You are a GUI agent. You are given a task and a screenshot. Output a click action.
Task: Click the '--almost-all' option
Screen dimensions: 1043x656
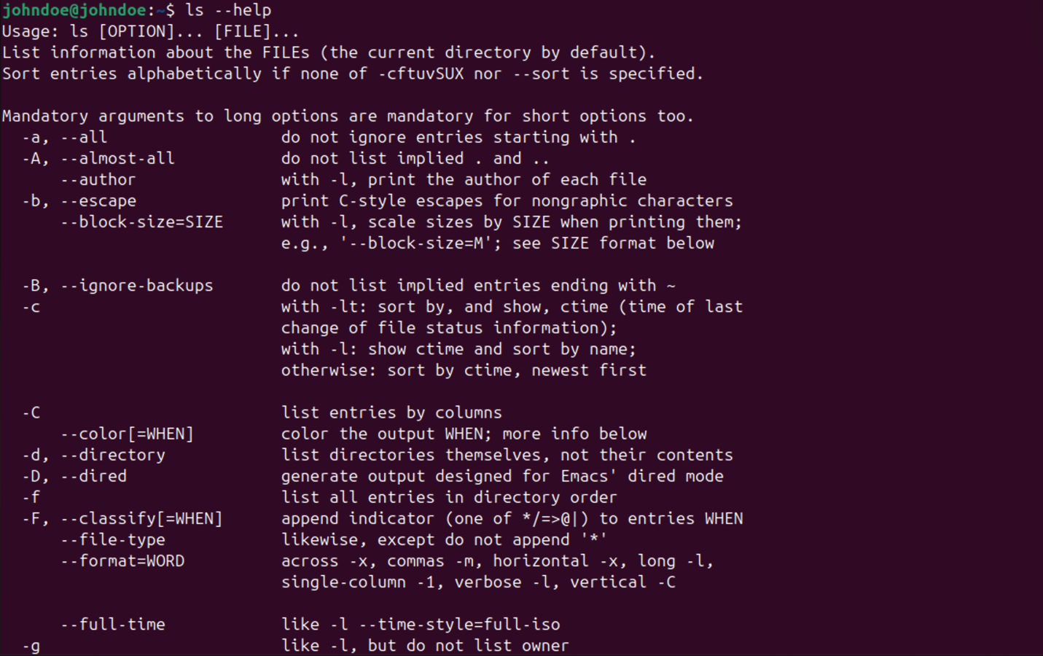pyautogui.click(x=117, y=158)
